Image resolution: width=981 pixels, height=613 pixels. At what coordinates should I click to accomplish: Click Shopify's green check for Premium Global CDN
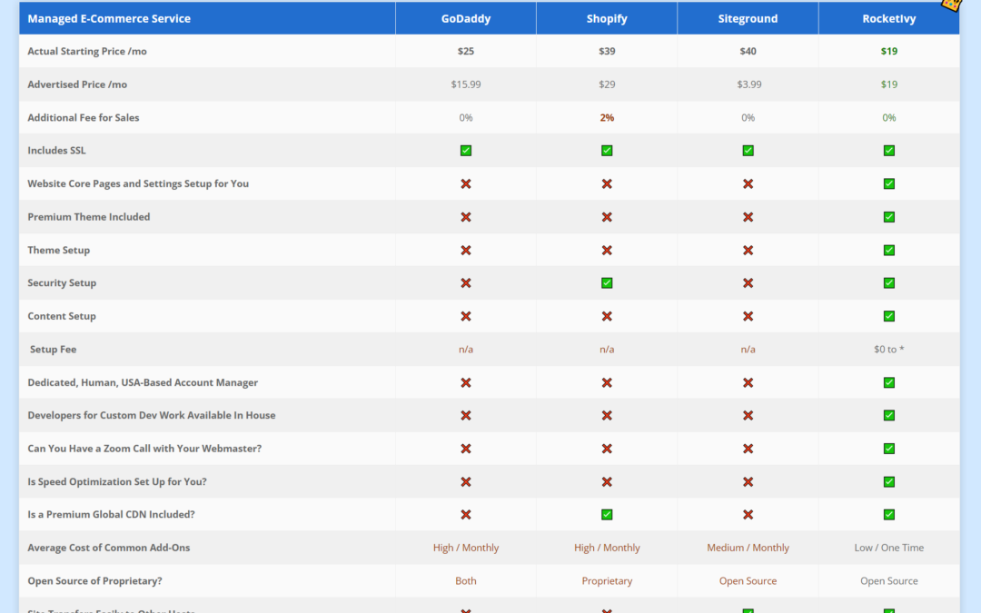607,514
